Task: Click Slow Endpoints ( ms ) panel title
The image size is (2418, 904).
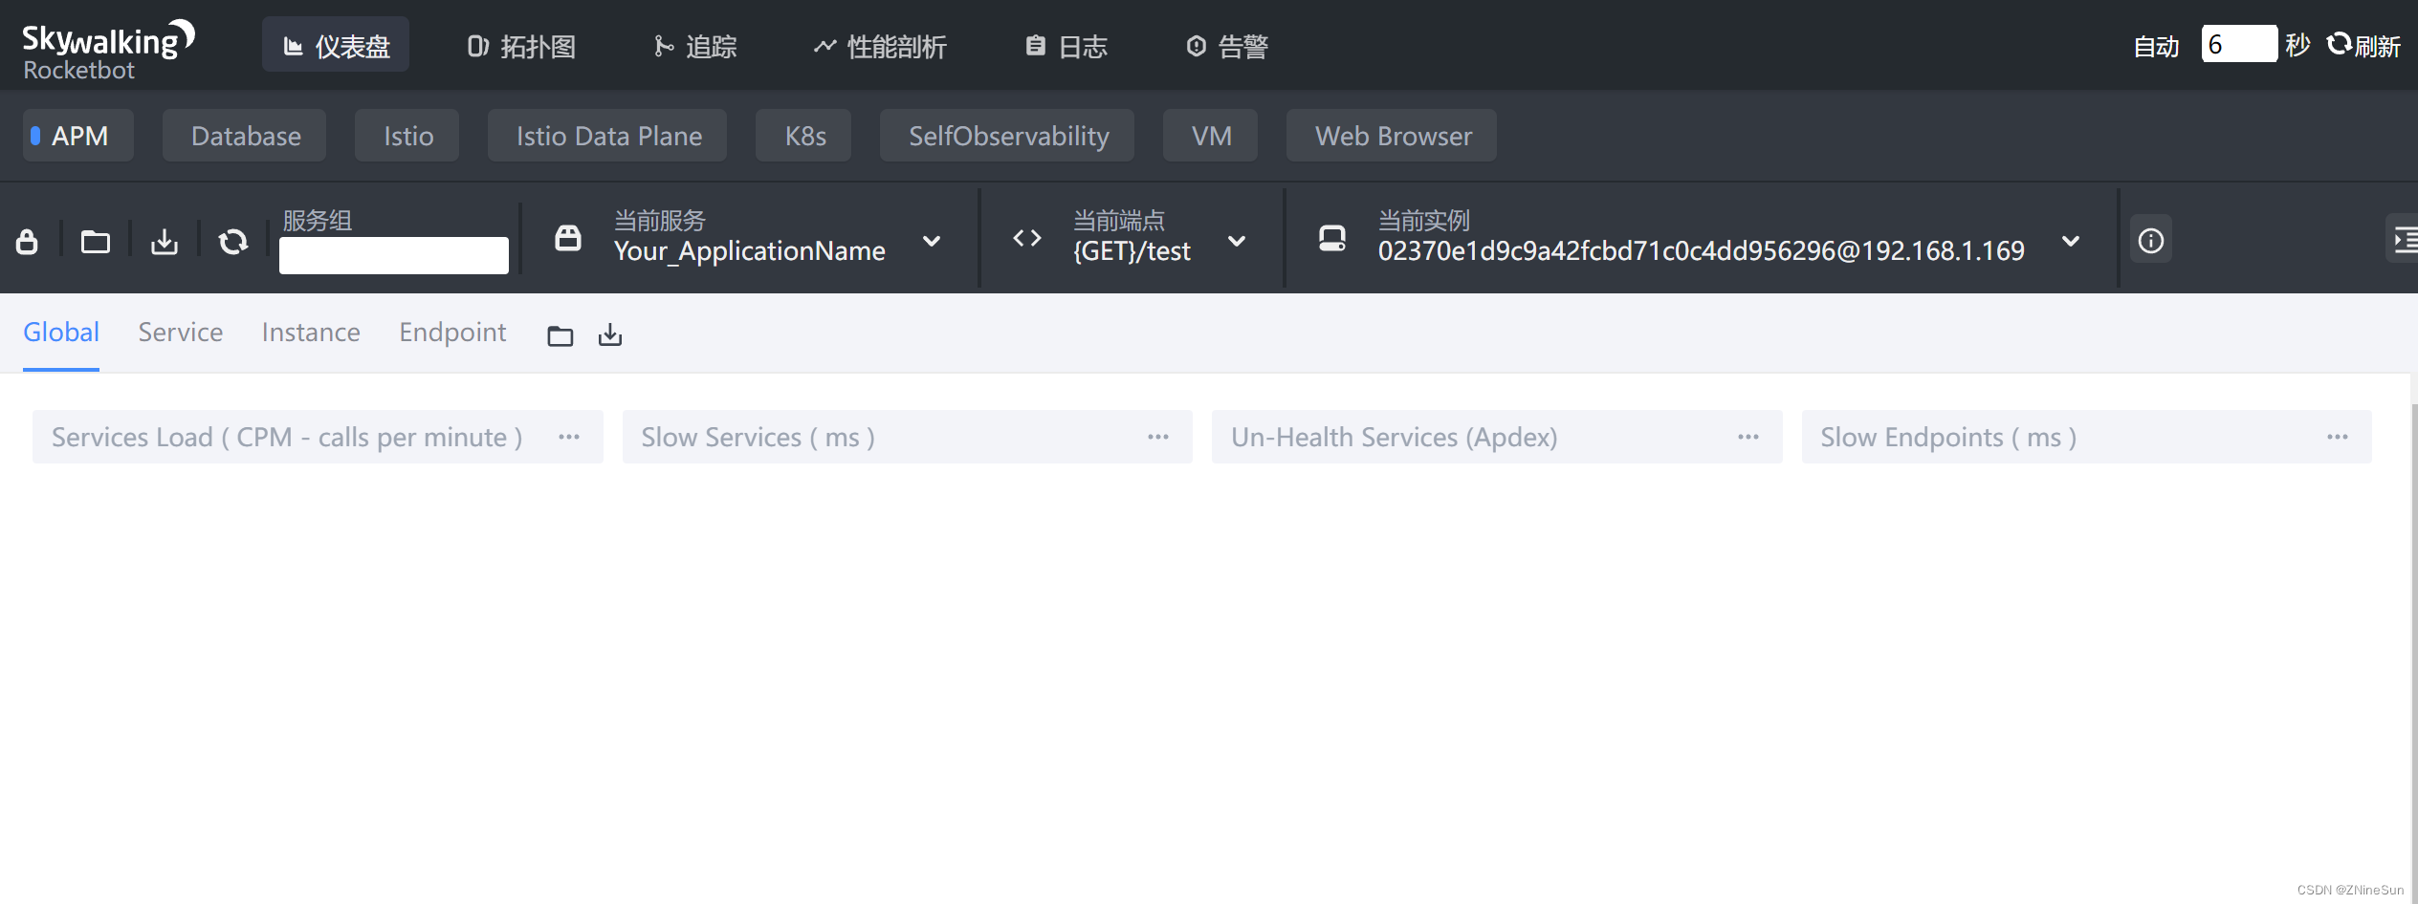Action: tap(1948, 437)
